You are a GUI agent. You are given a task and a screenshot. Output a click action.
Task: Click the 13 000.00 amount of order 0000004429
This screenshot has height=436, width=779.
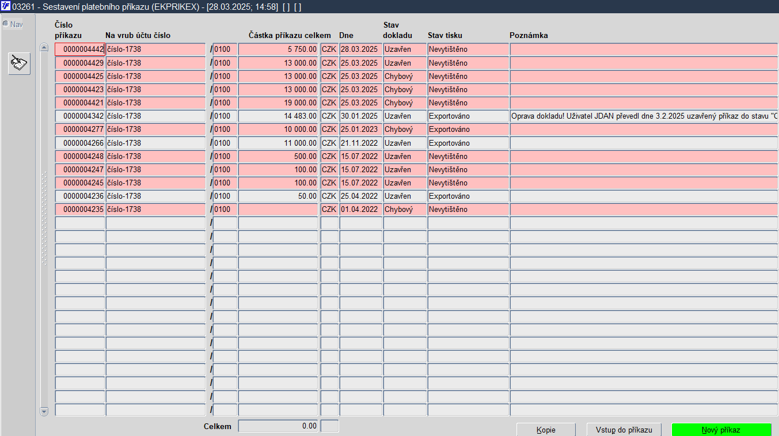coord(278,63)
